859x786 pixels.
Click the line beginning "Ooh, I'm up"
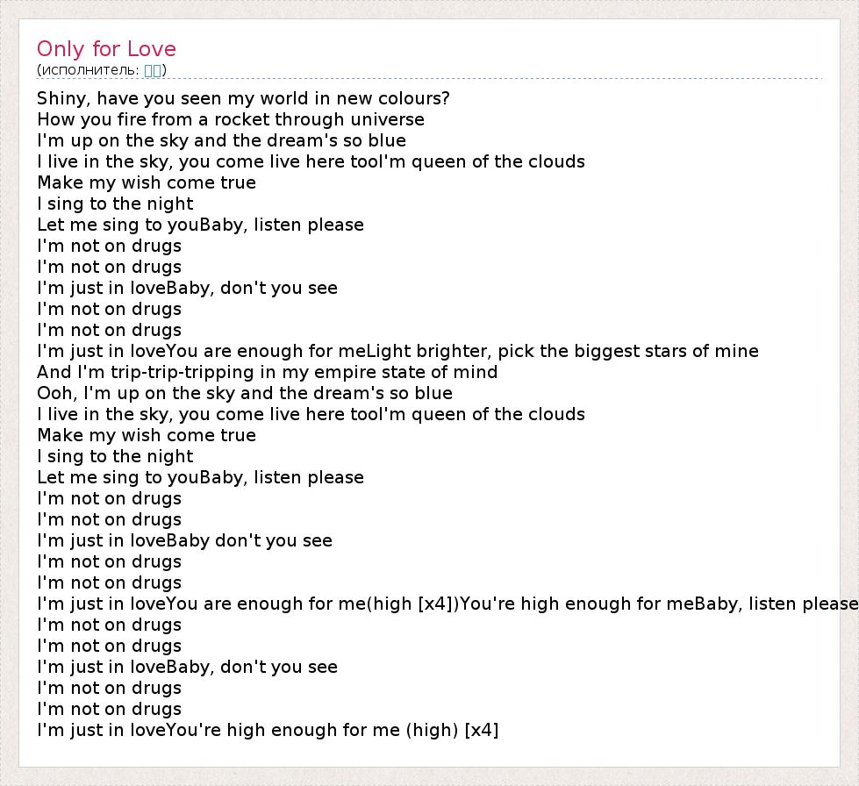point(245,393)
